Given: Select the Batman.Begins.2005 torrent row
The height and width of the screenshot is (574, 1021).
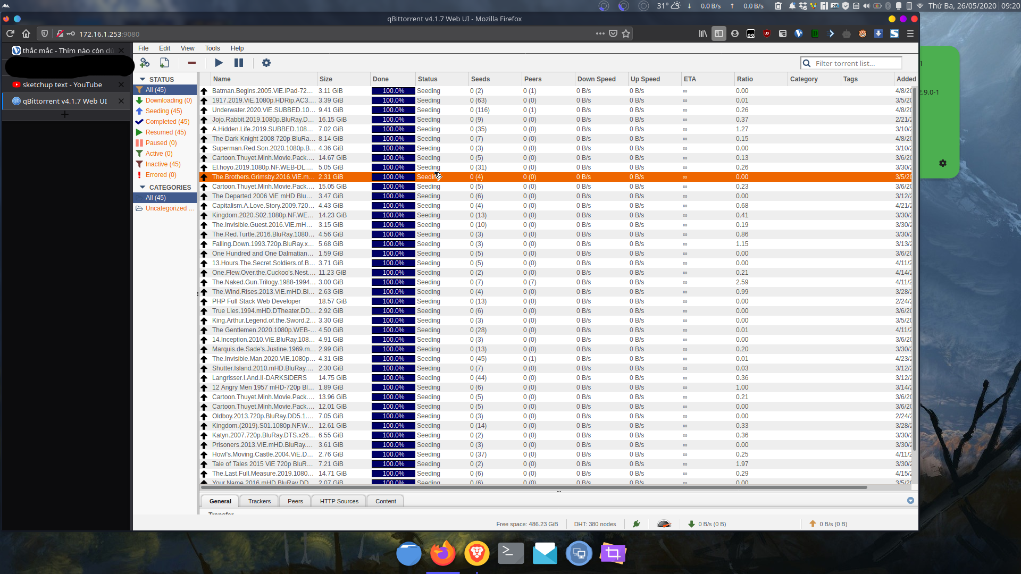Looking at the screenshot, I should (x=556, y=91).
